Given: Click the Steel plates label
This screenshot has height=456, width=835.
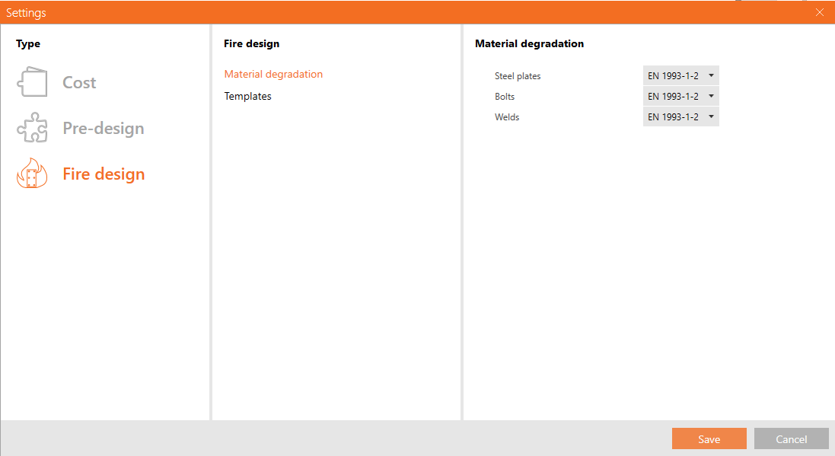Looking at the screenshot, I should point(518,76).
